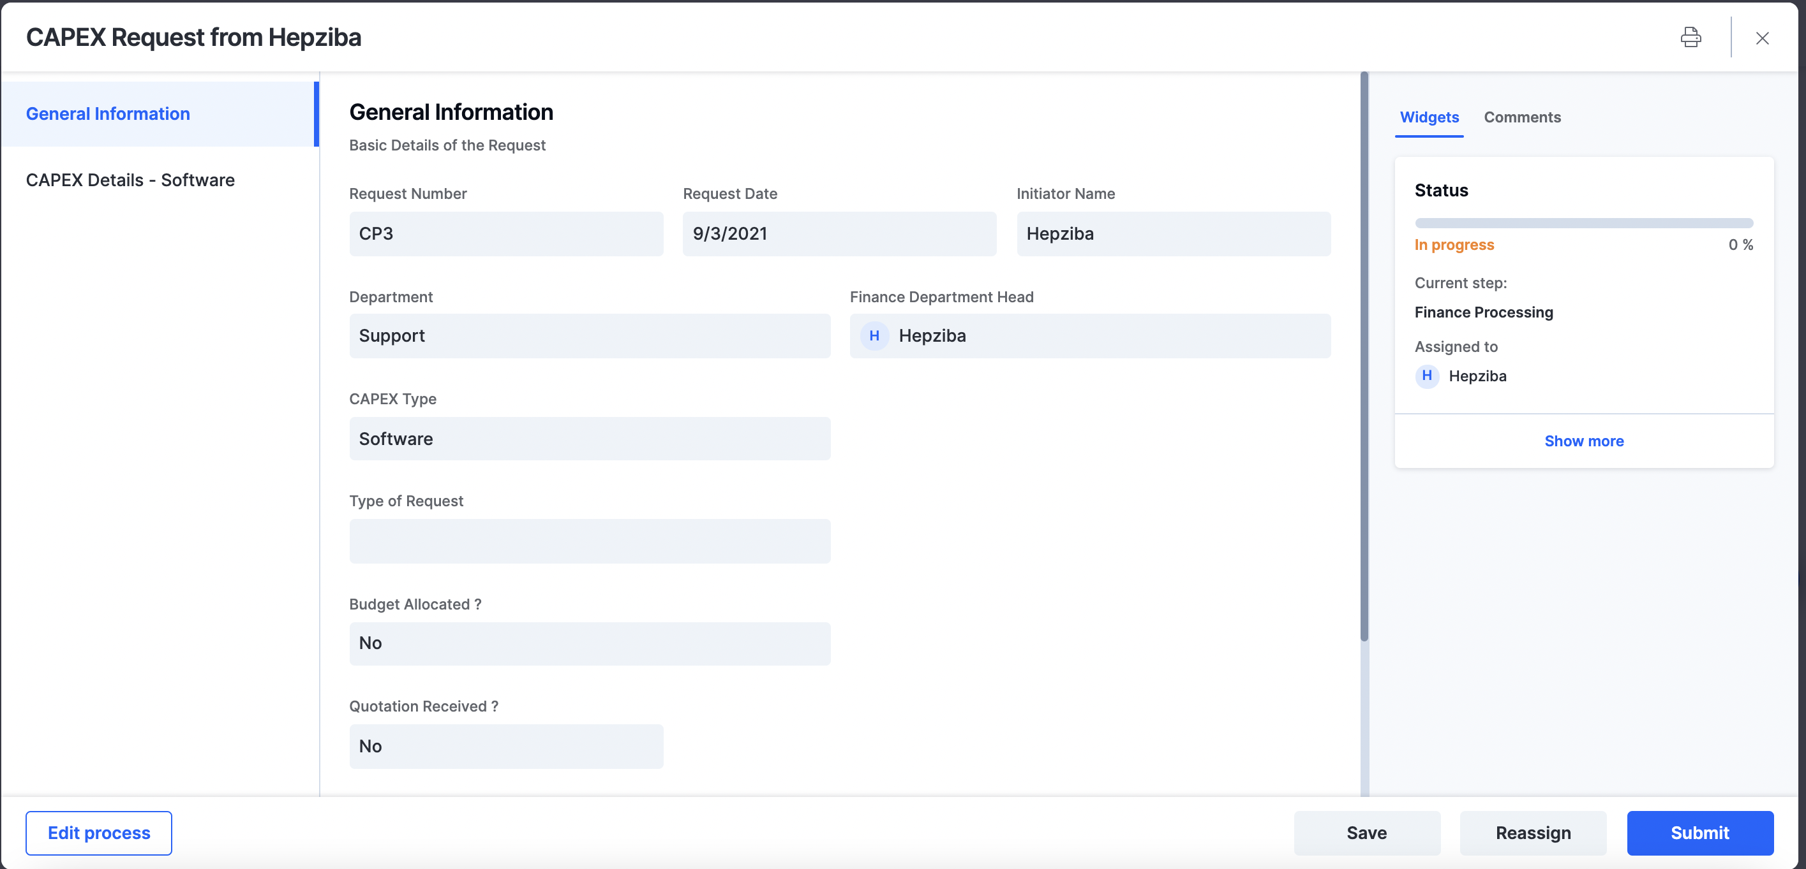This screenshot has width=1806, height=869.
Task: Print the CAPEX request form
Action: 1690,37
